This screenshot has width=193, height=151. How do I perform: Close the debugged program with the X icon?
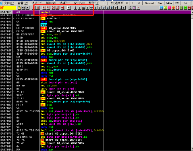click(x=27, y=8)
